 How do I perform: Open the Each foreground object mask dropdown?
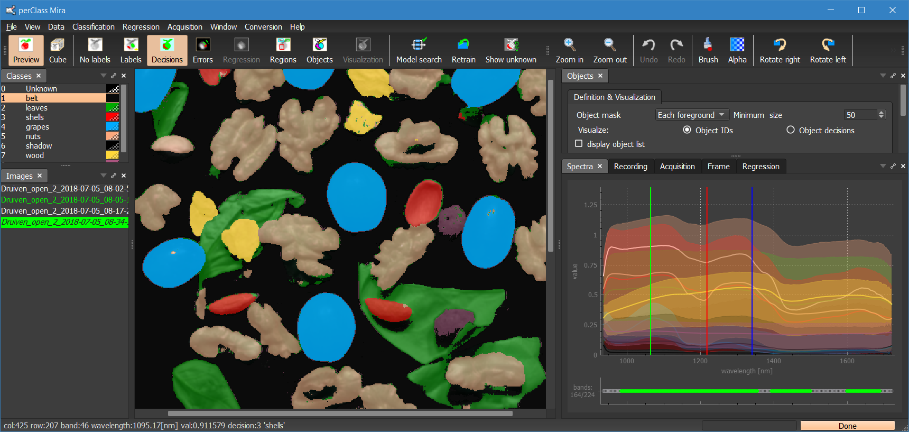pos(691,115)
